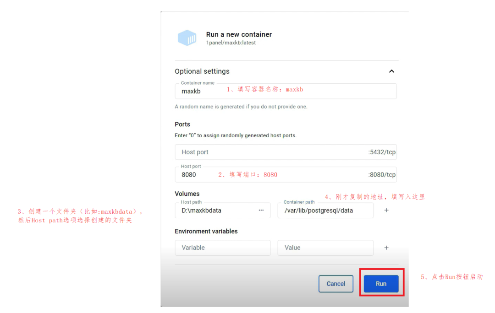Click the 'Enter "0" to assign' ports hint

(x=236, y=135)
